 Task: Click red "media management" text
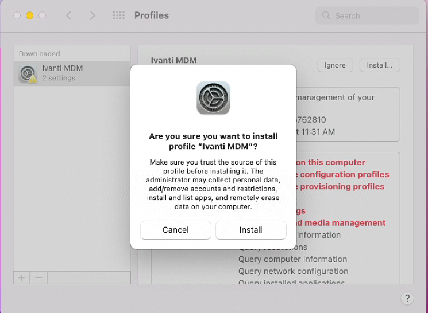point(345,223)
